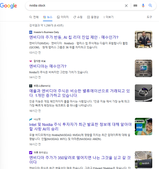Image resolution: width=159 pixels, height=169 pixels.
Task: Click the Barron's B favicon
Action: (31, 86)
